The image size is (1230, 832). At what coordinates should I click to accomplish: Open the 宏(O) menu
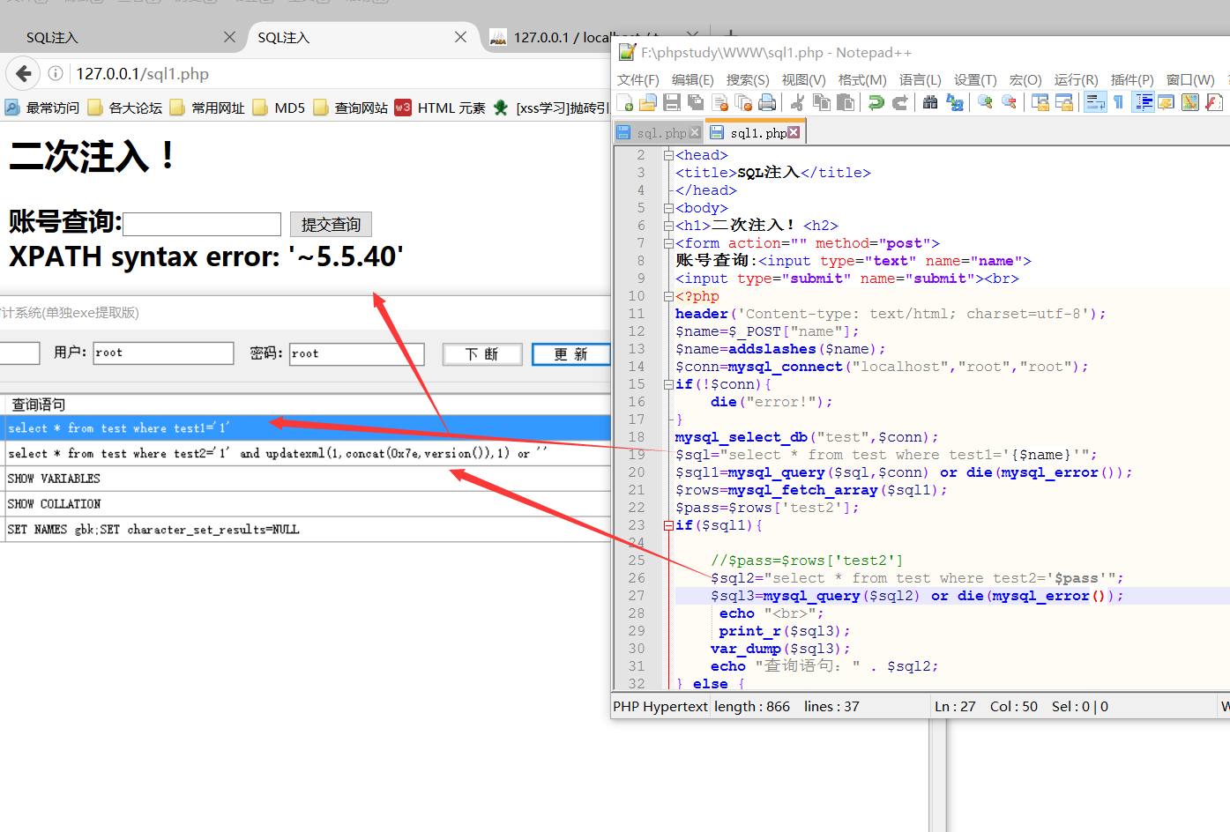1025,79
